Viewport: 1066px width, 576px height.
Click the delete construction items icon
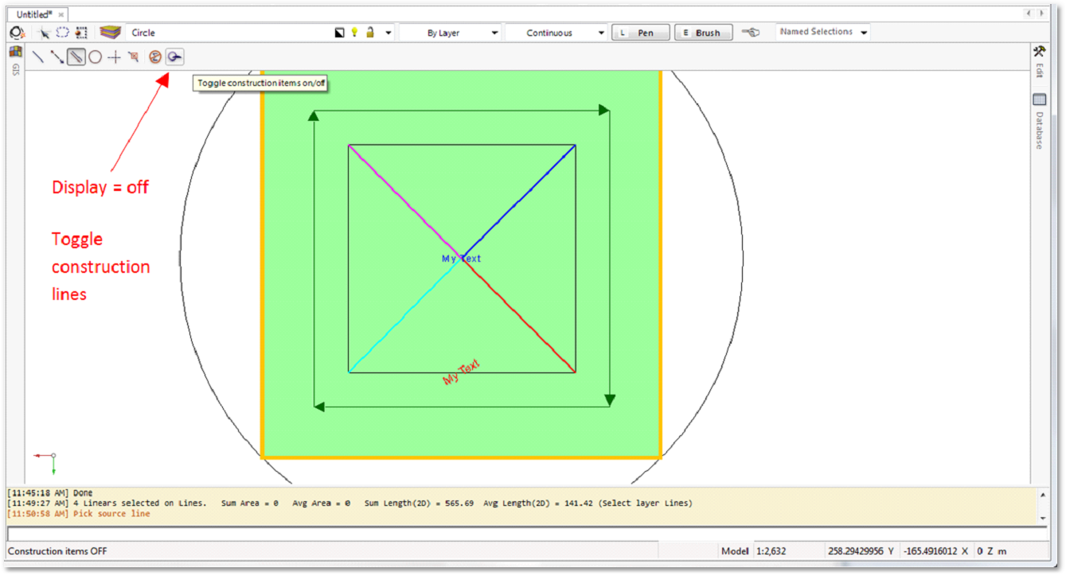pyautogui.click(x=133, y=56)
